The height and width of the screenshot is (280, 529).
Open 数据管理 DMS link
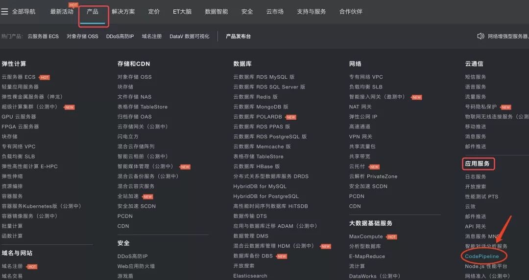pos(251,236)
